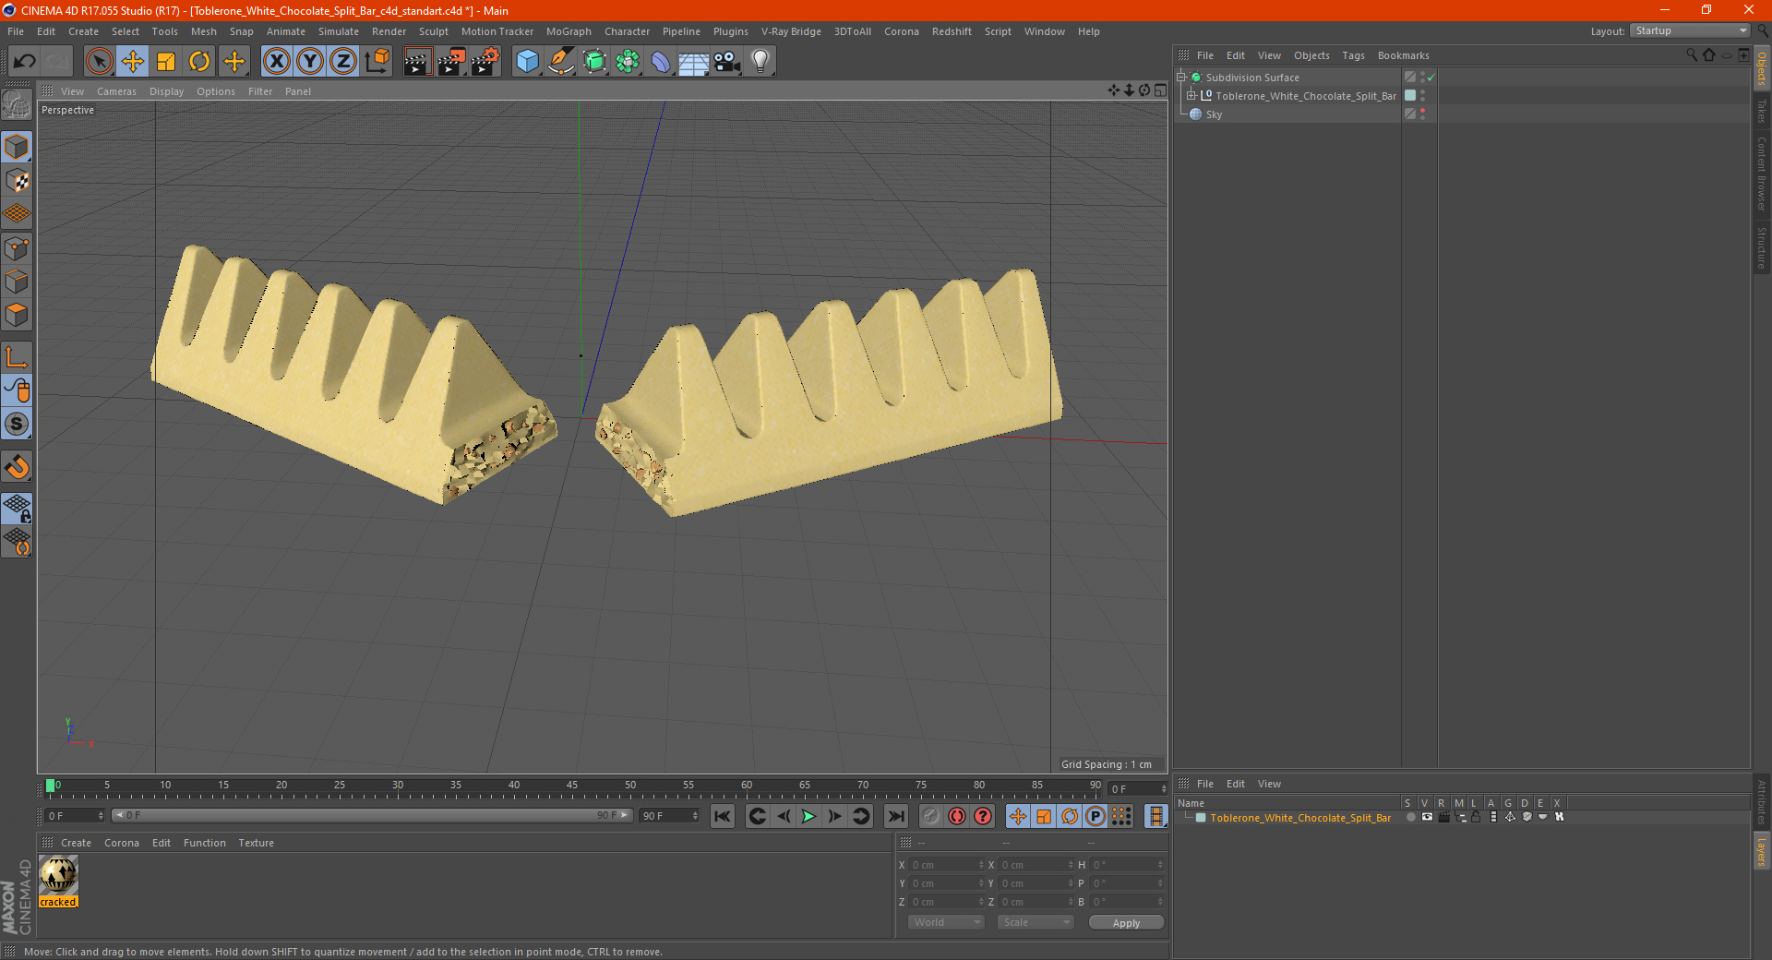Render the active view
Viewport: 1772px width, 960px height.
[x=417, y=62]
